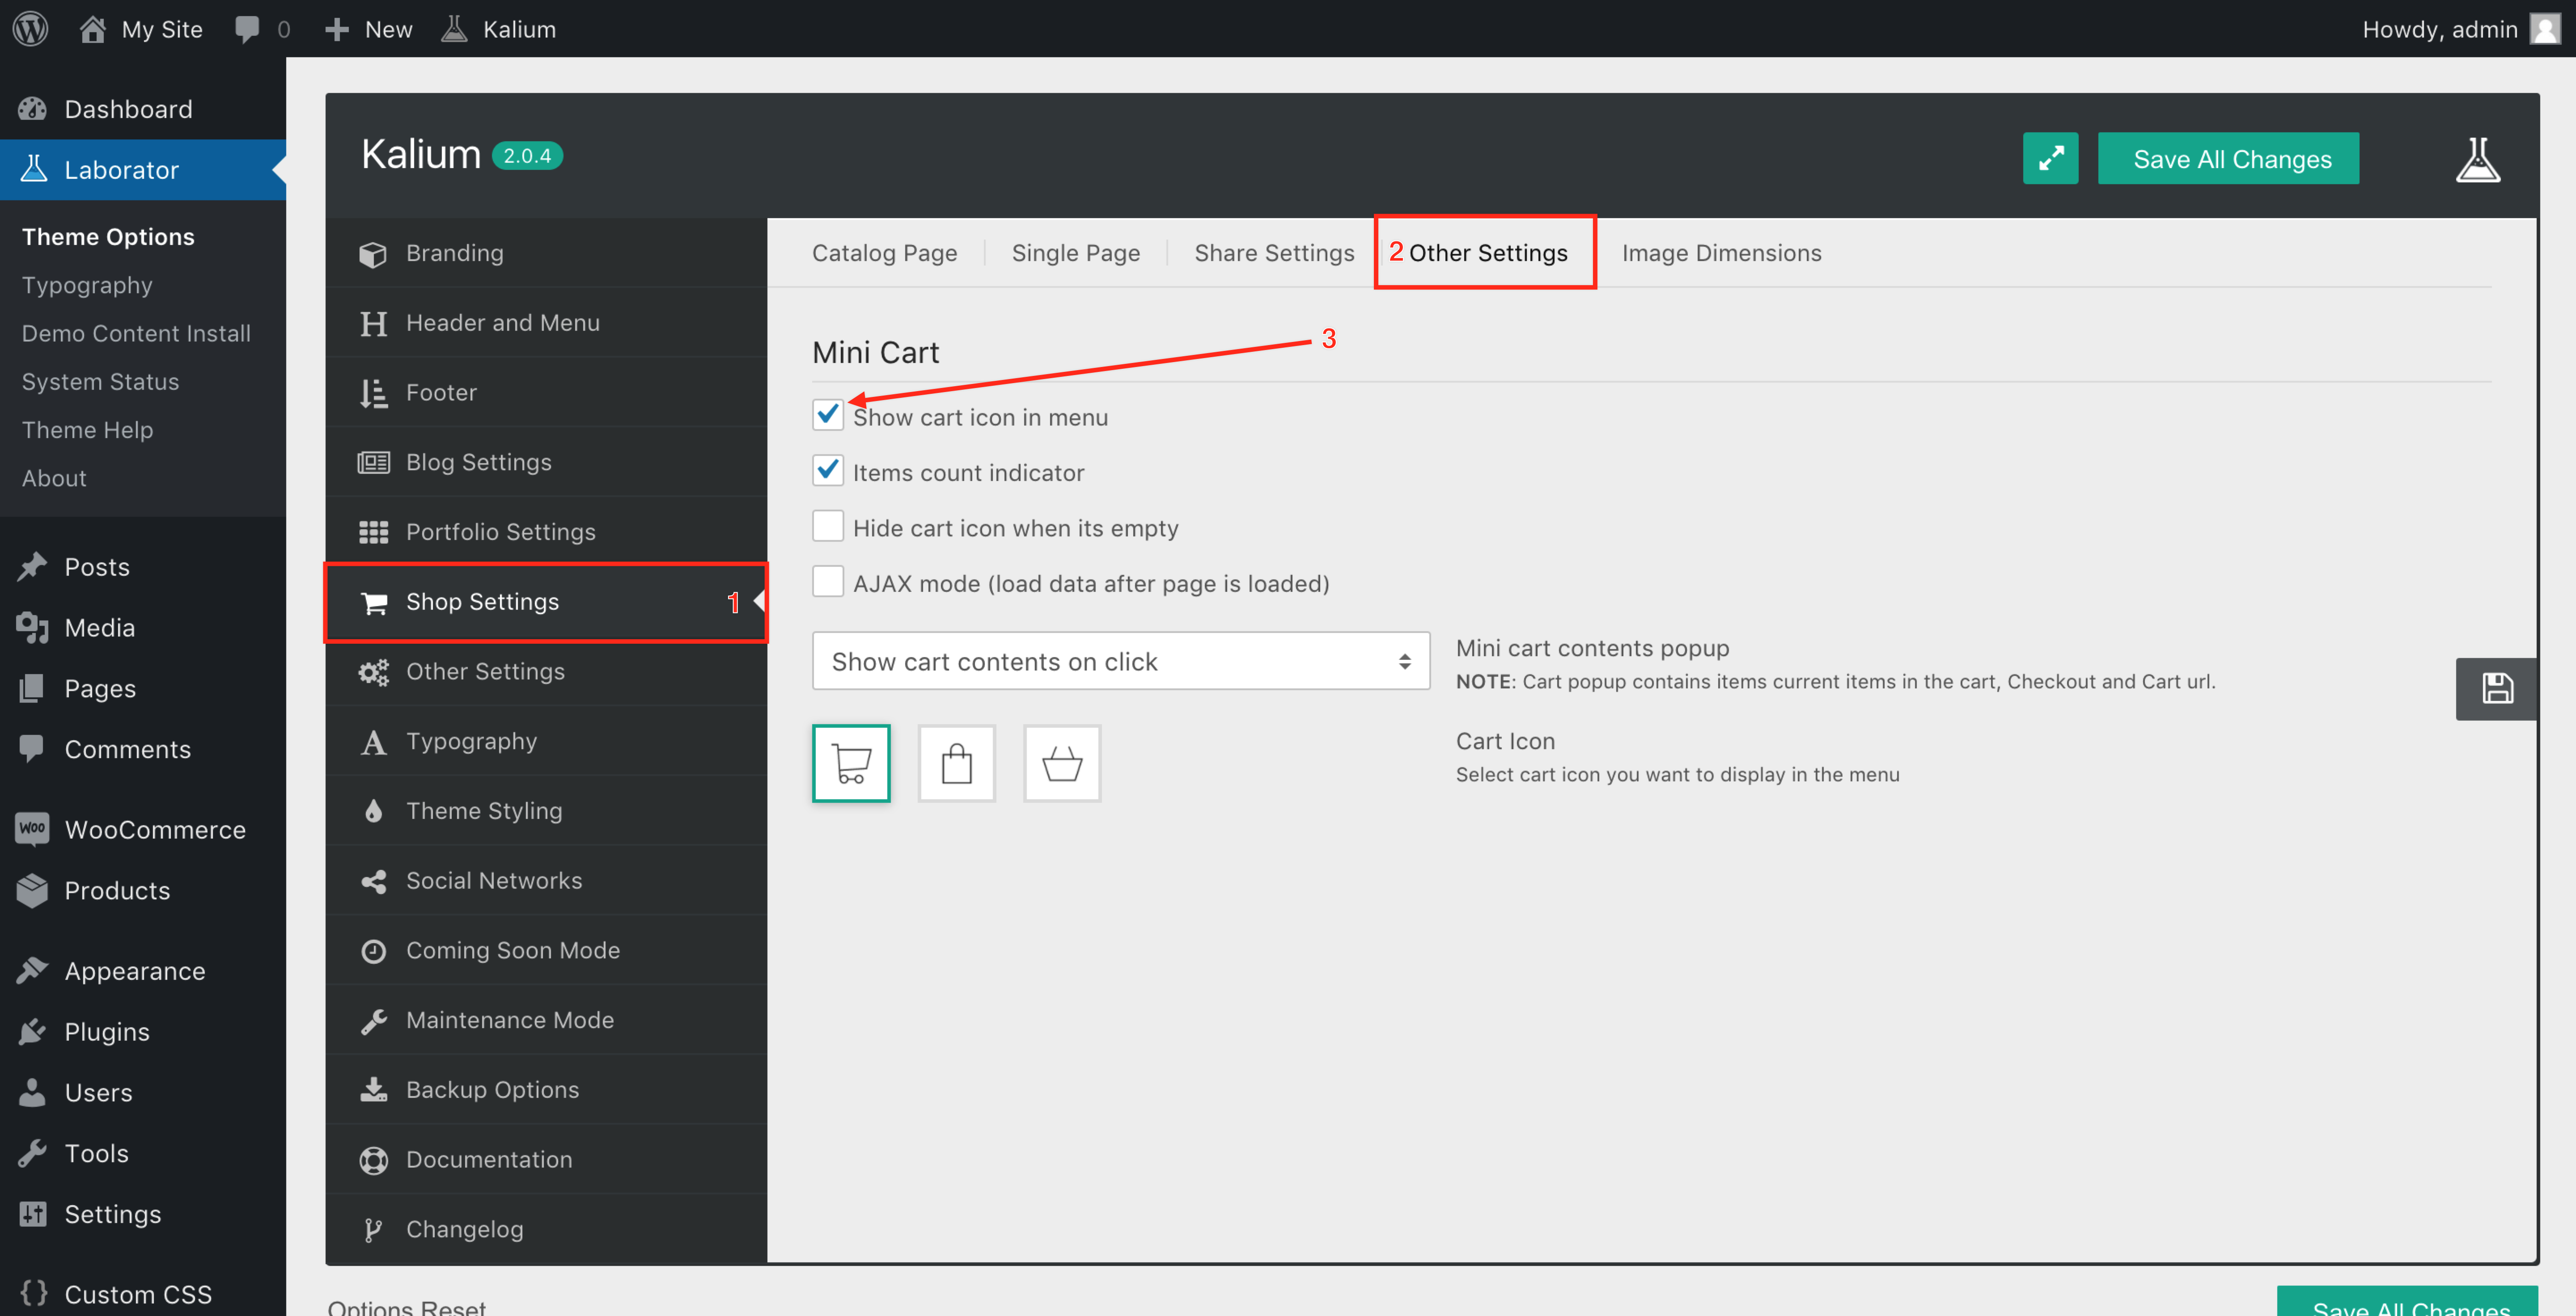Switch to Single Page tab

tap(1076, 253)
